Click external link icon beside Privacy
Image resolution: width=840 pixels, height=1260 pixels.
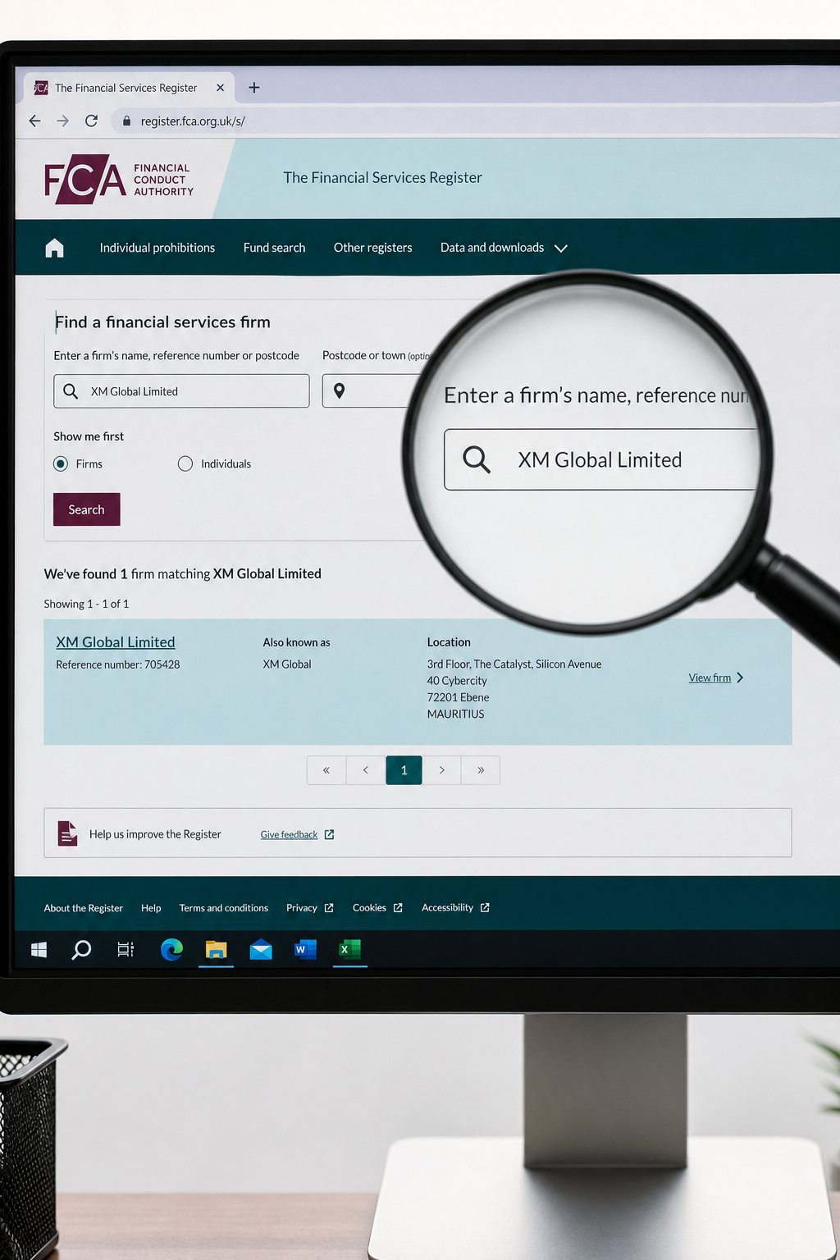(x=329, y=908)
